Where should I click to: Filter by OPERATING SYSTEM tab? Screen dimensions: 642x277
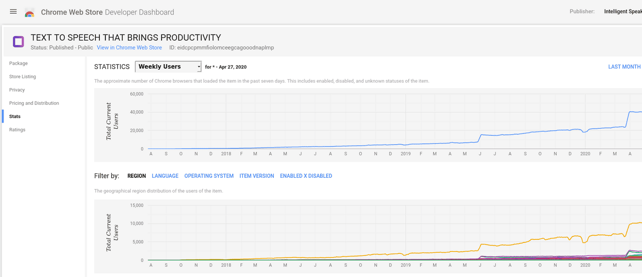(x=209, y=176)
